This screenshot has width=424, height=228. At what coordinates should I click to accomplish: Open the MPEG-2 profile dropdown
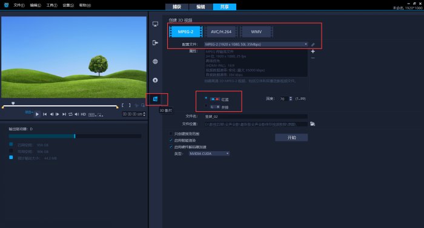point(256,44)
